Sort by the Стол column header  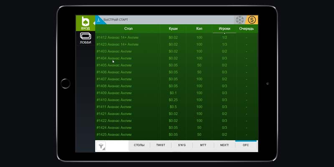tap(128, 28)
